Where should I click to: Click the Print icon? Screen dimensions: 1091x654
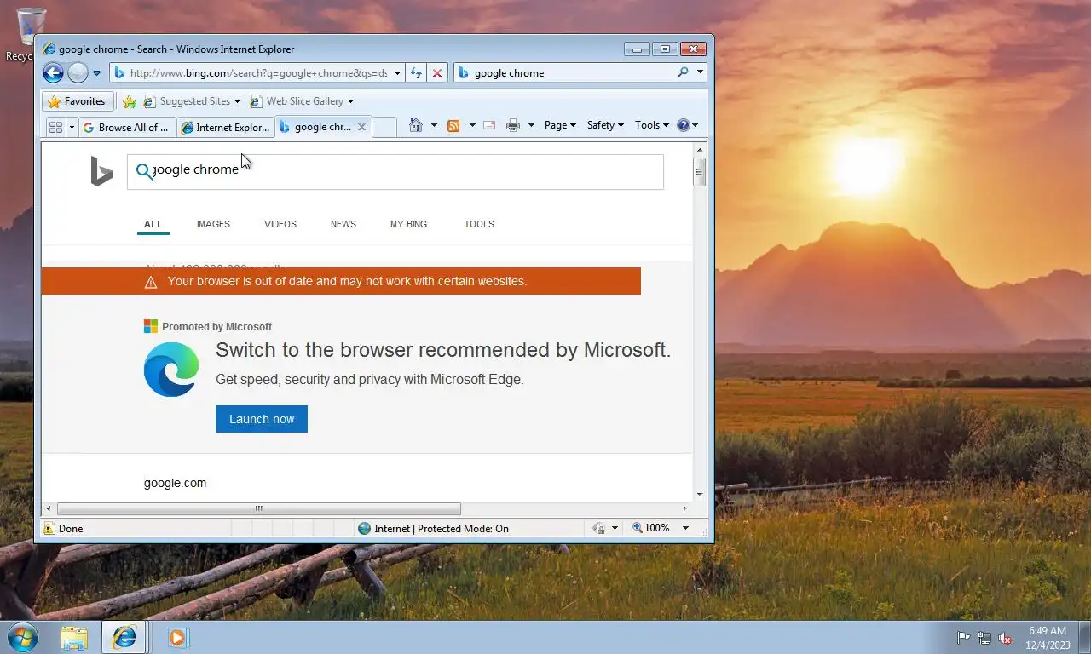[x=513, y=125]
